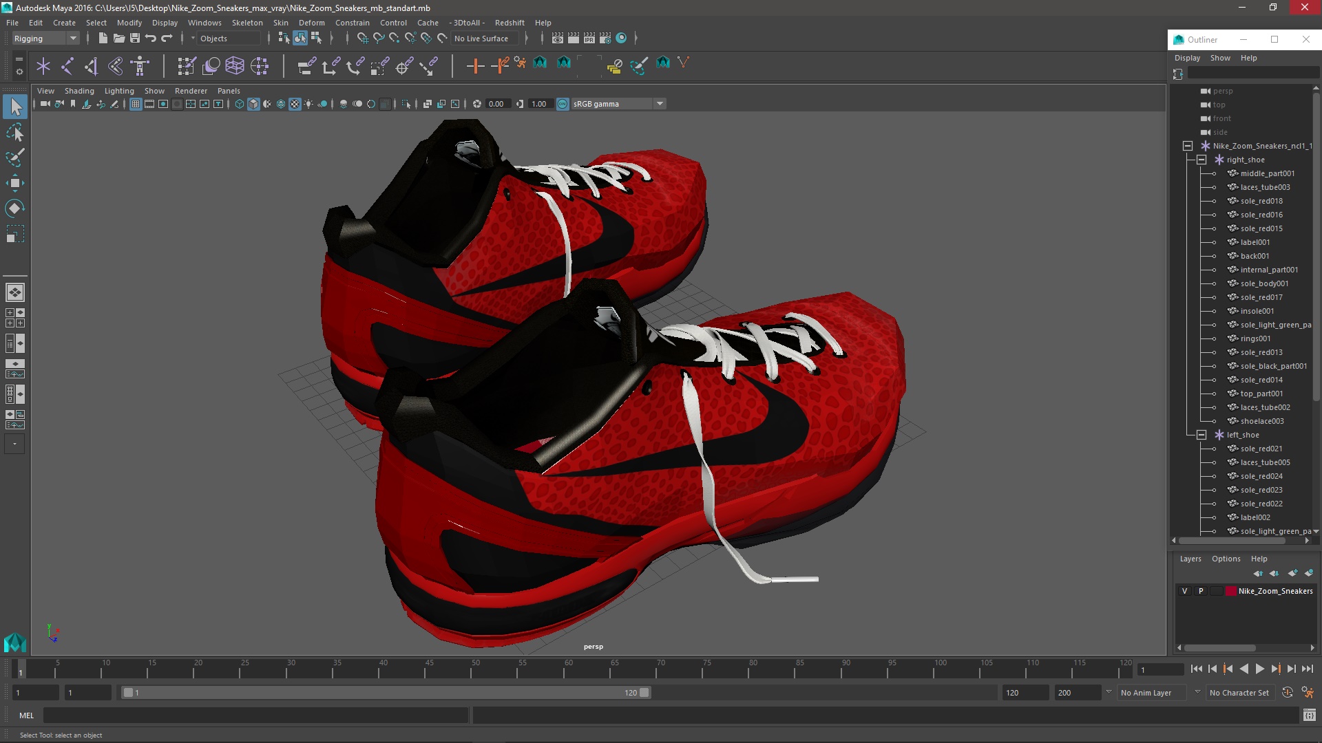This screenshot has width=1322, height=743.
Task: Click the Auto keyframe toggle icon
Action: point(1288,693)
